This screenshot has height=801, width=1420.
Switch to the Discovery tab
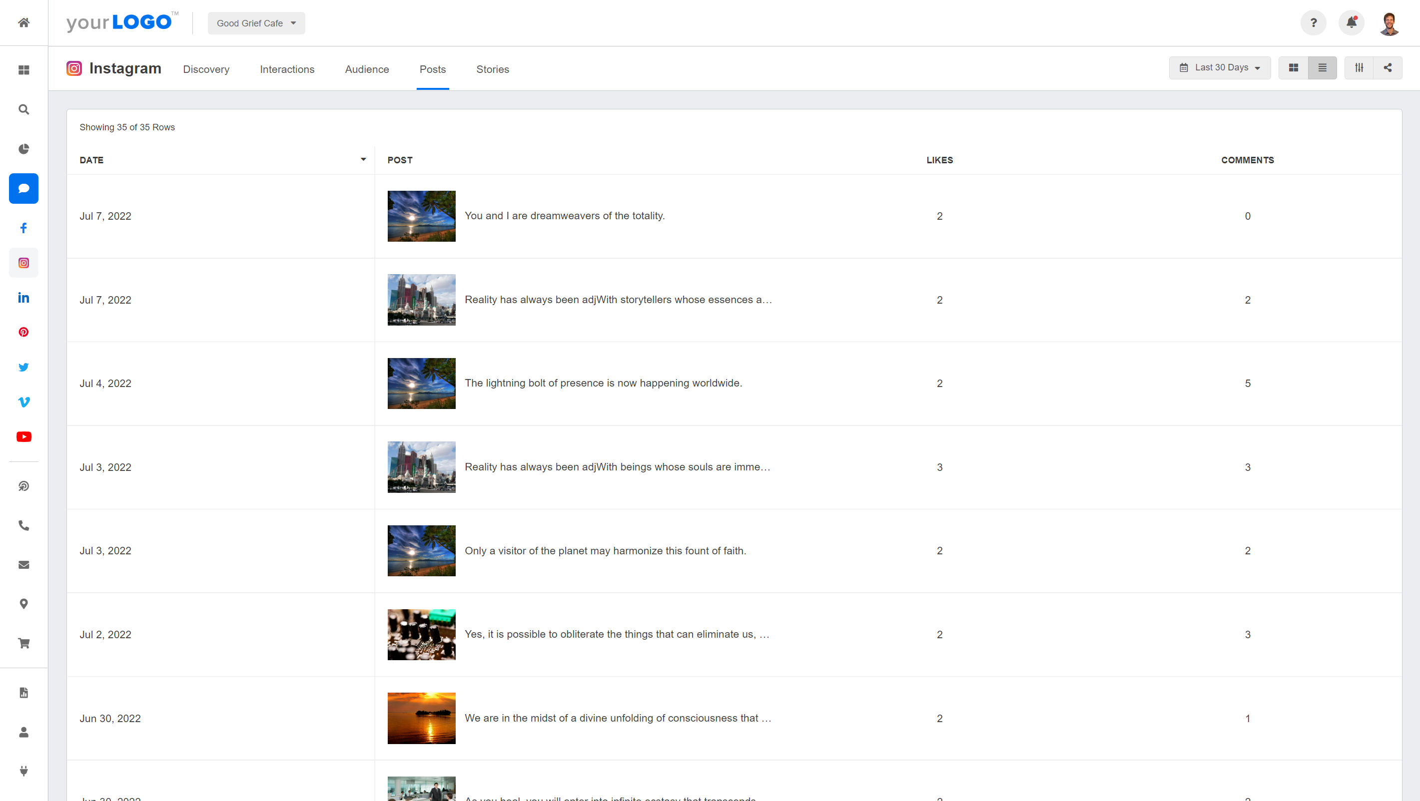click(206, 69)
